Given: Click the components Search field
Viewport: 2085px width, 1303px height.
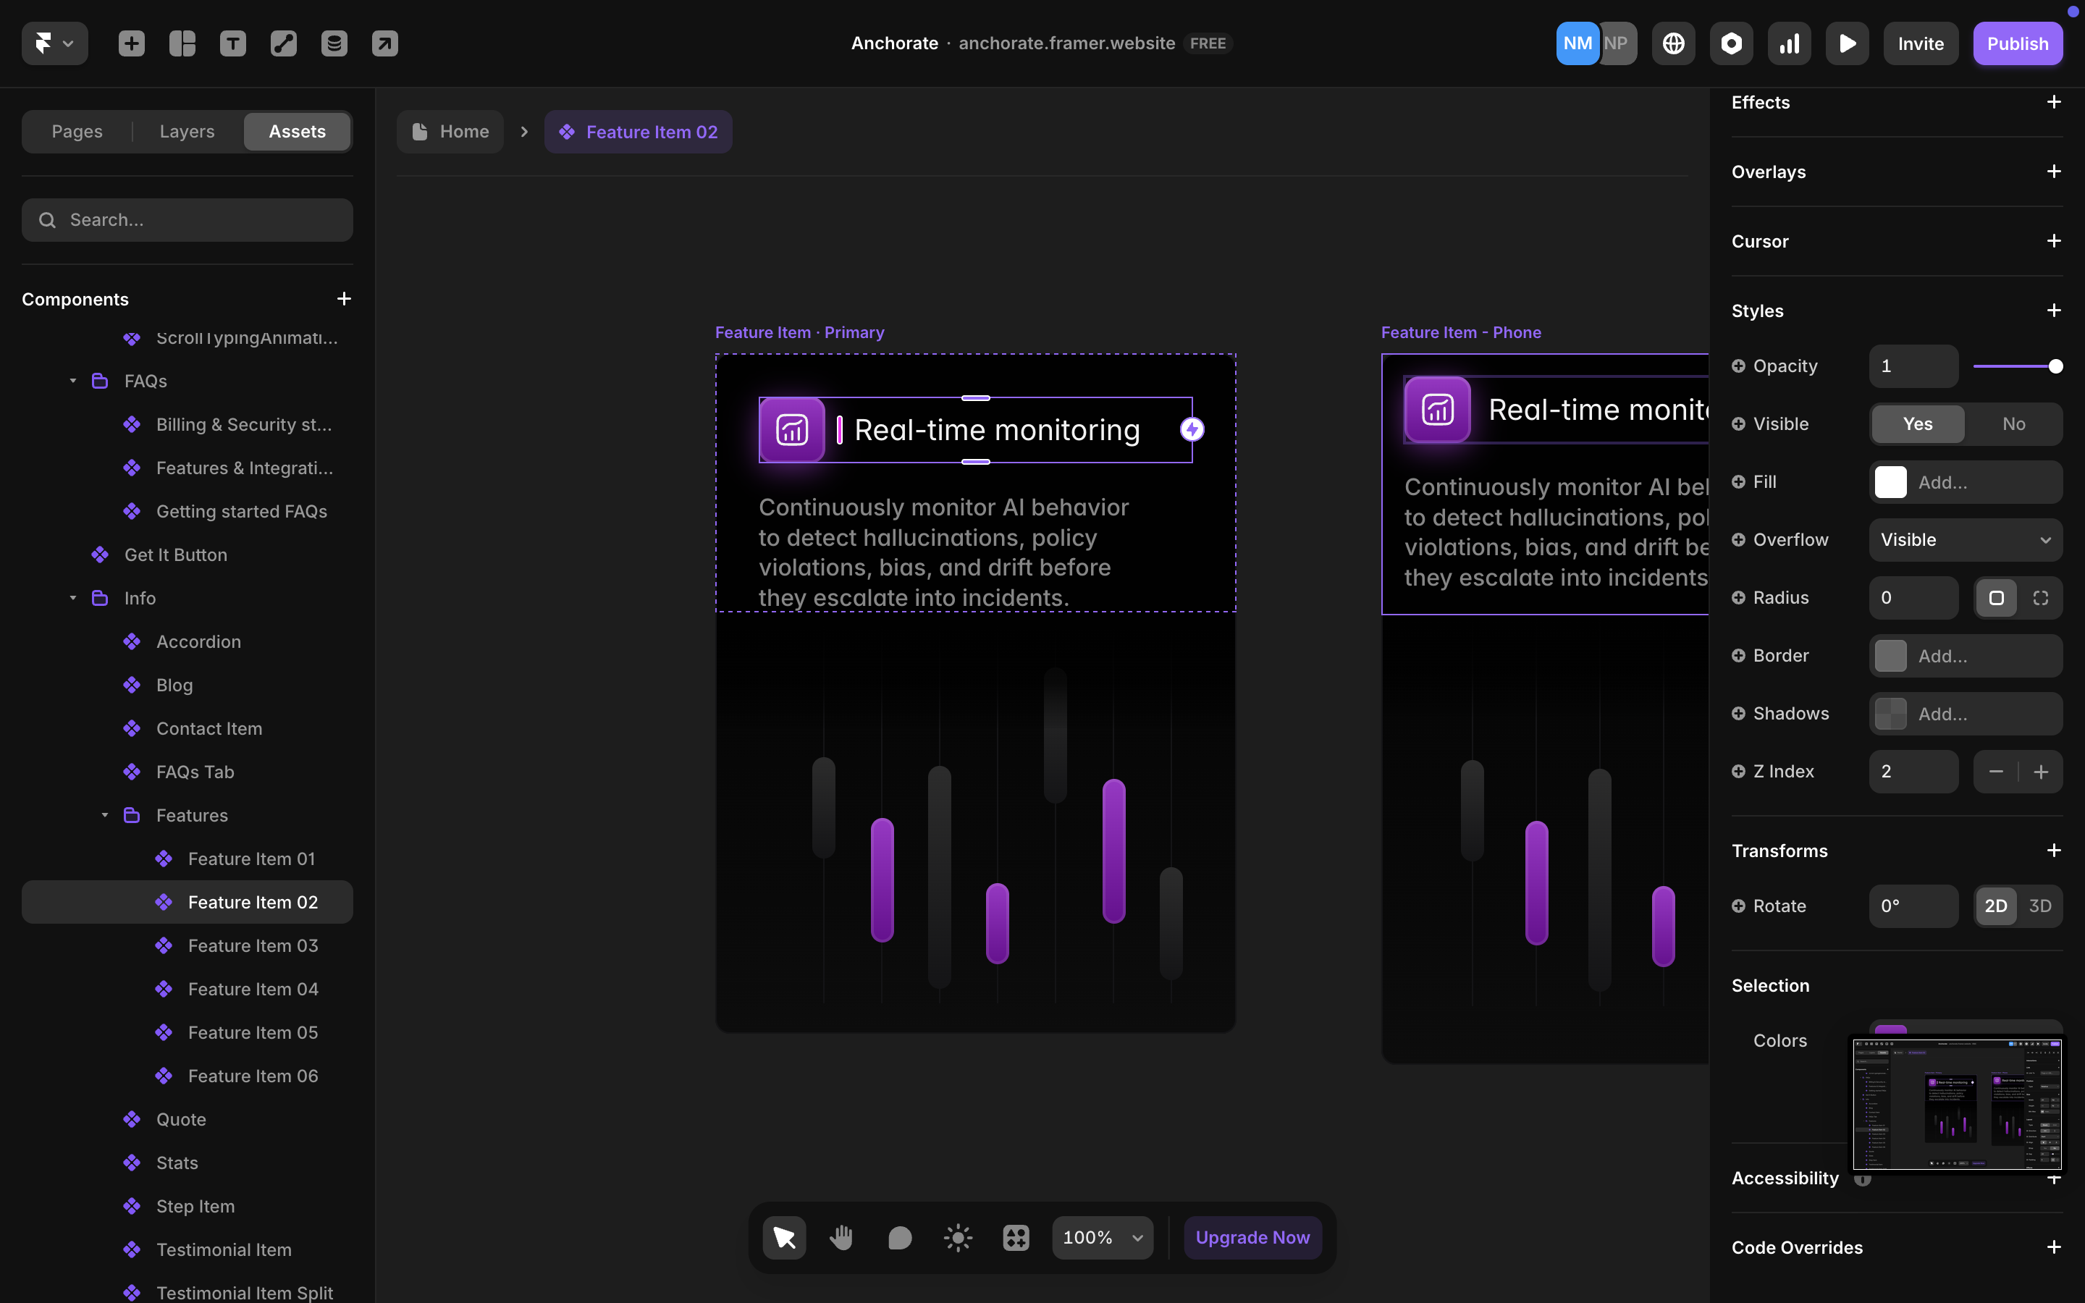Looking at the screenshot, I should [187, 220].
